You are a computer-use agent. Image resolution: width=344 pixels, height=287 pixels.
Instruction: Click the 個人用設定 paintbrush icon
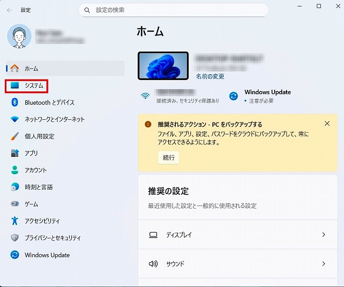click(15, 136)
